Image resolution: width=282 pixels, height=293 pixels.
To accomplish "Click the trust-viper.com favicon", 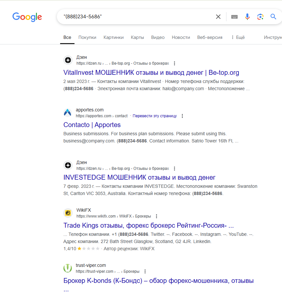I will [x=68, y=268].
